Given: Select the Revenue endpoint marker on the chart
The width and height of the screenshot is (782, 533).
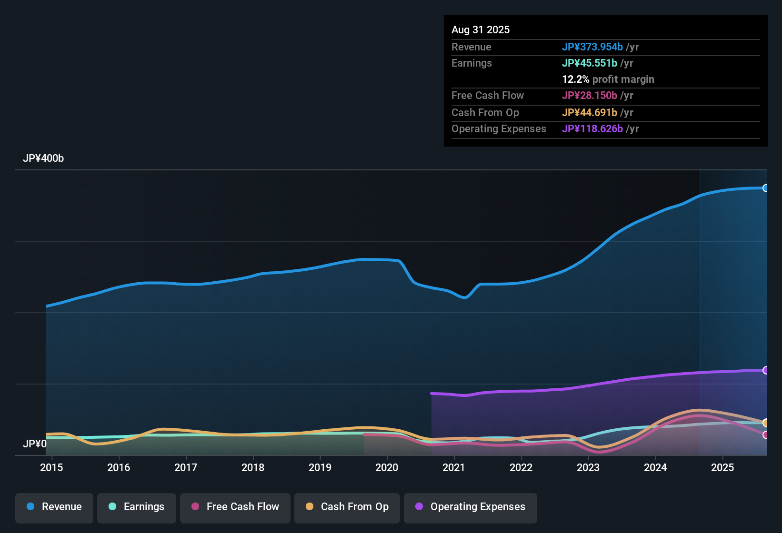Looking at the screenshot, I should pos(765,188).
